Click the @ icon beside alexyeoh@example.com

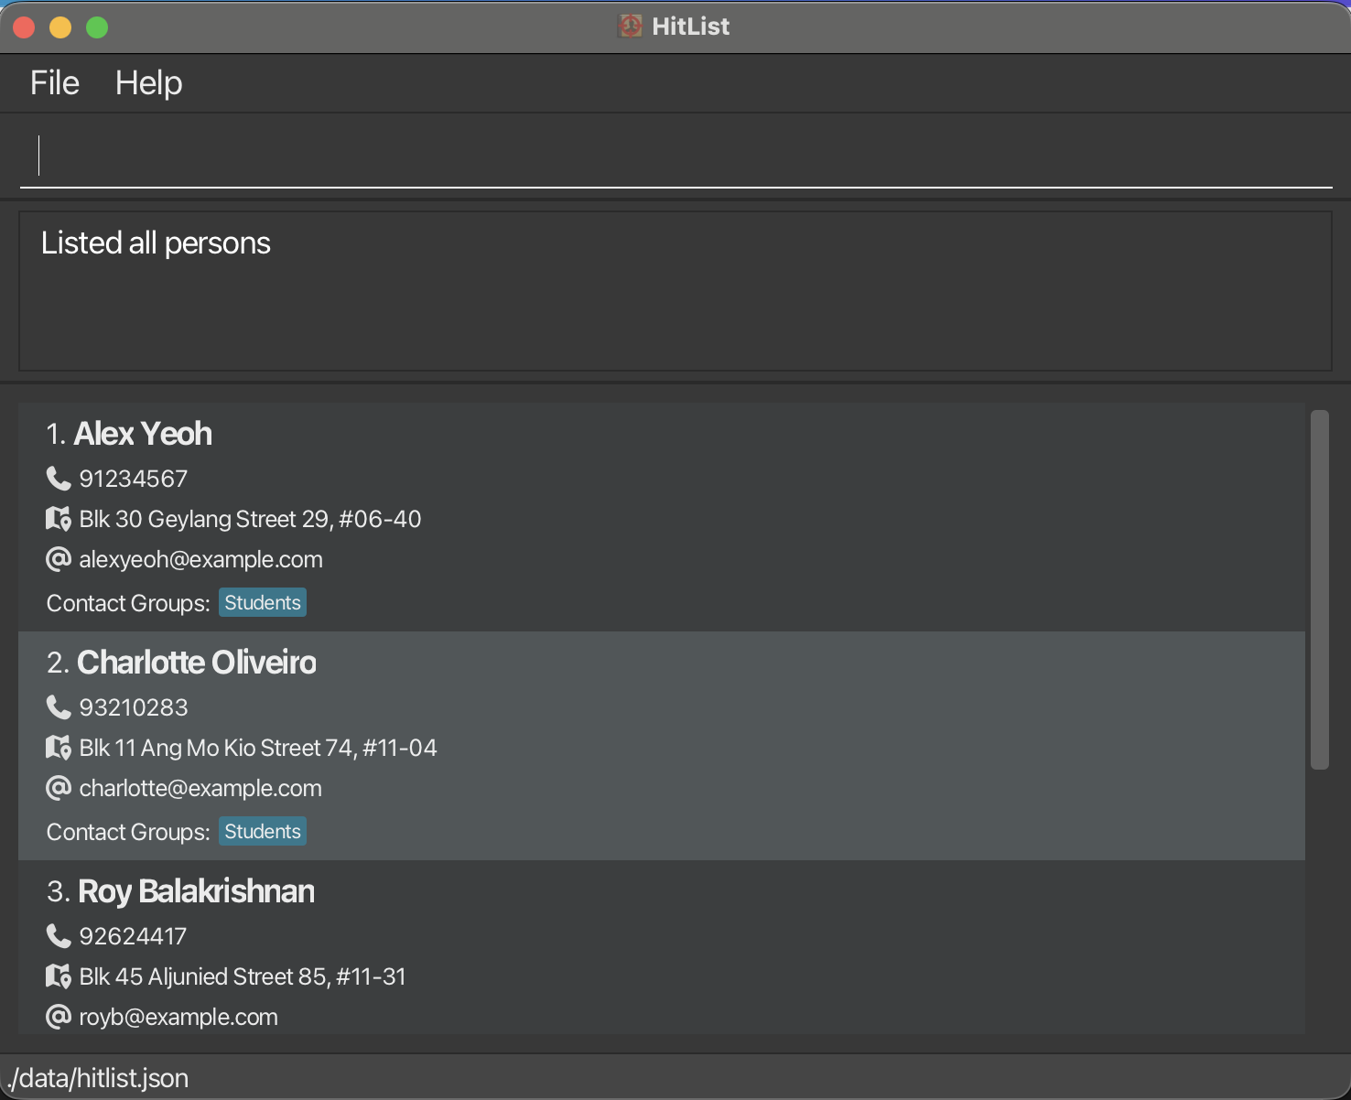tap(59, 559)
